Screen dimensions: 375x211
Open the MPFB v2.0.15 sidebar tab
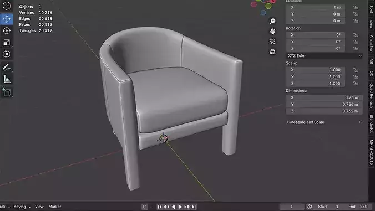click(x=371, y=152)
